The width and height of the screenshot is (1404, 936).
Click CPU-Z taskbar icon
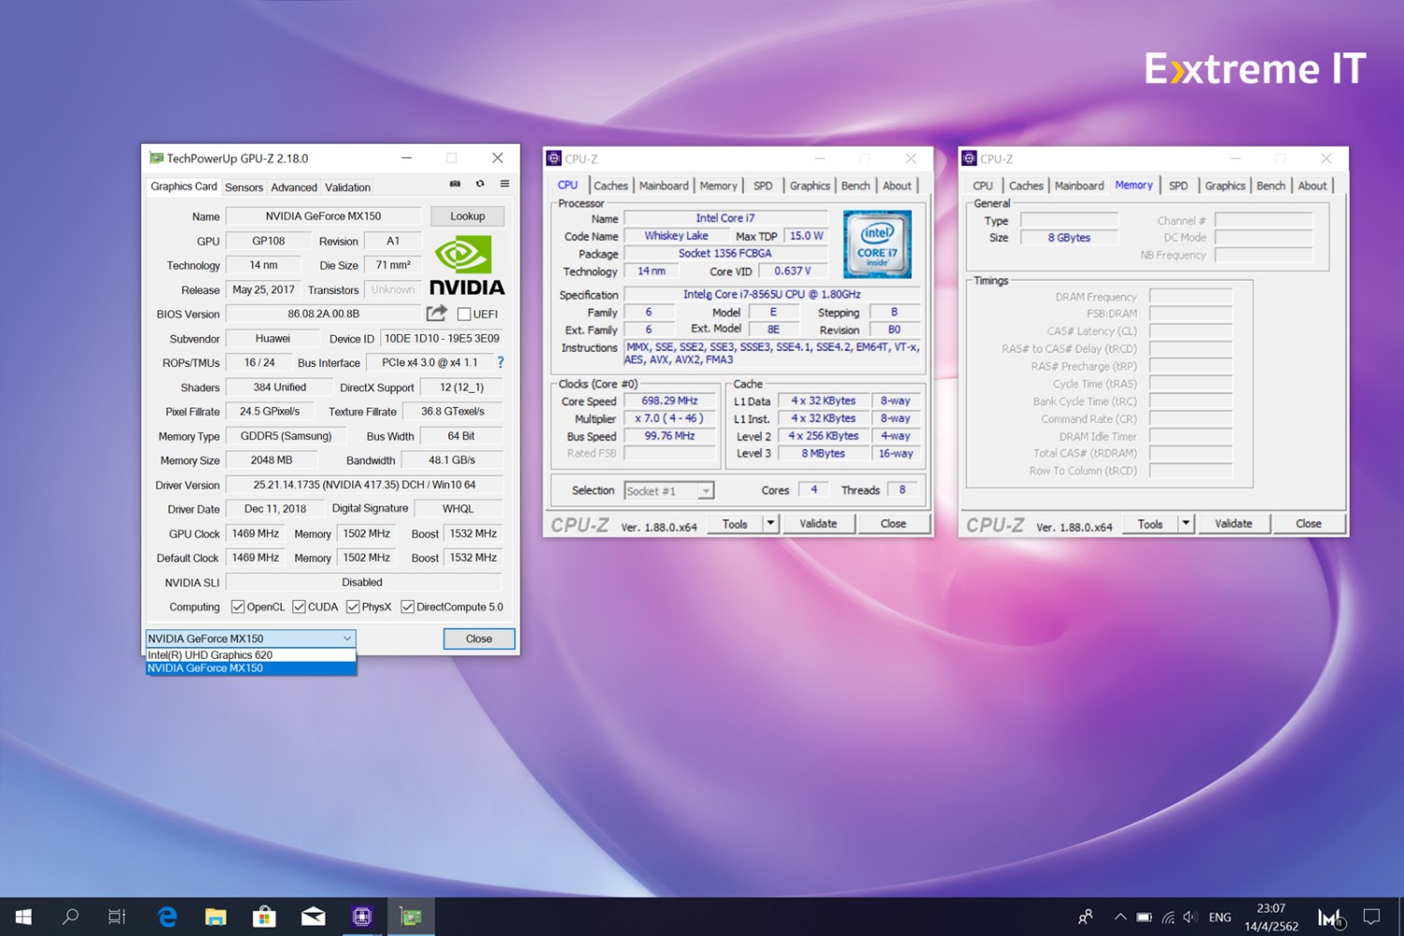click(362, 916)
